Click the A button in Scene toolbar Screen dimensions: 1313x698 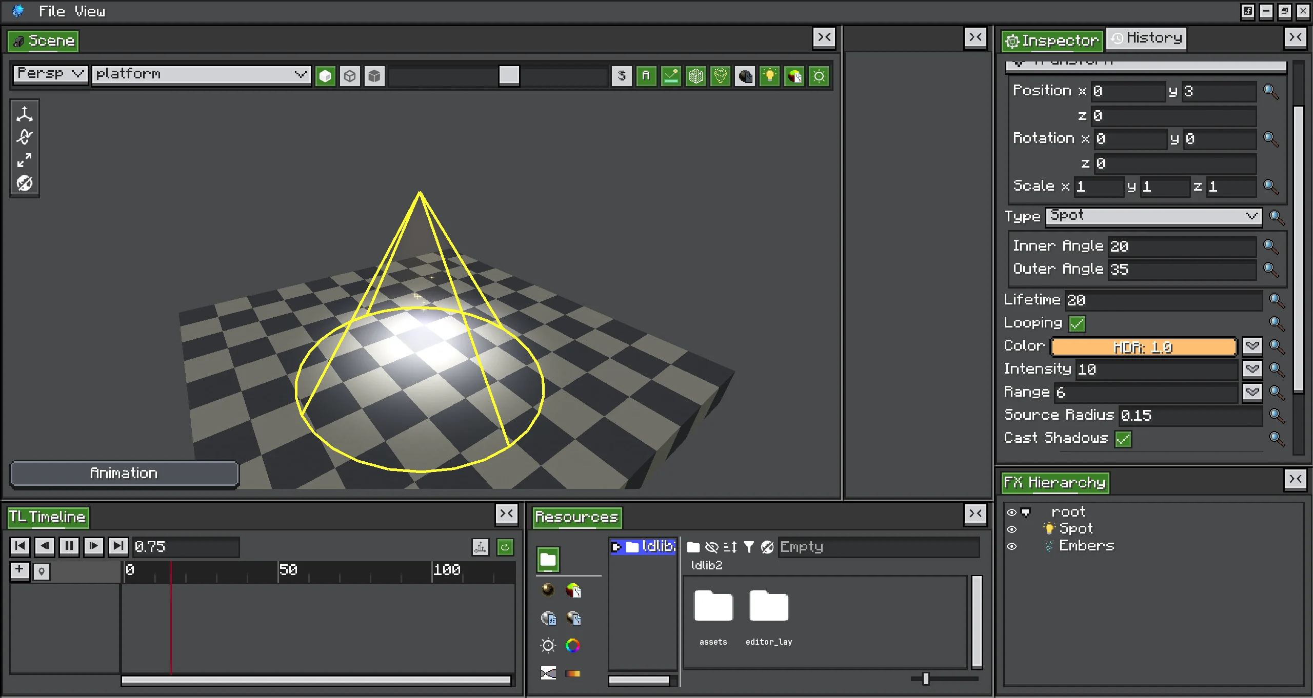646,76
